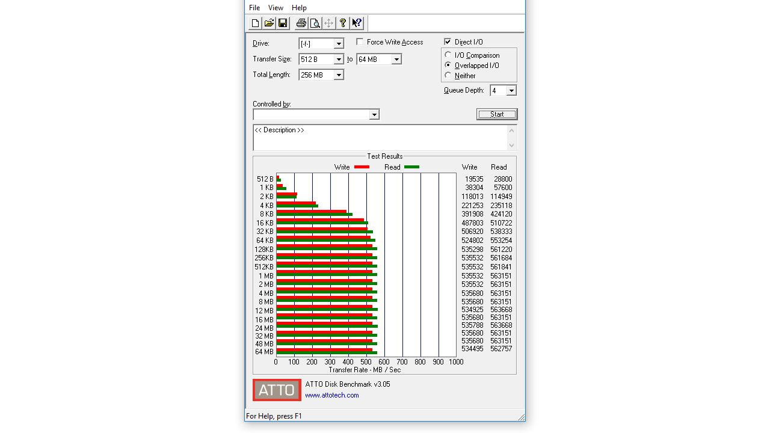770x433 pixels.
Task: Click the Open folder toolbar icon
Action: coord(269,23)
